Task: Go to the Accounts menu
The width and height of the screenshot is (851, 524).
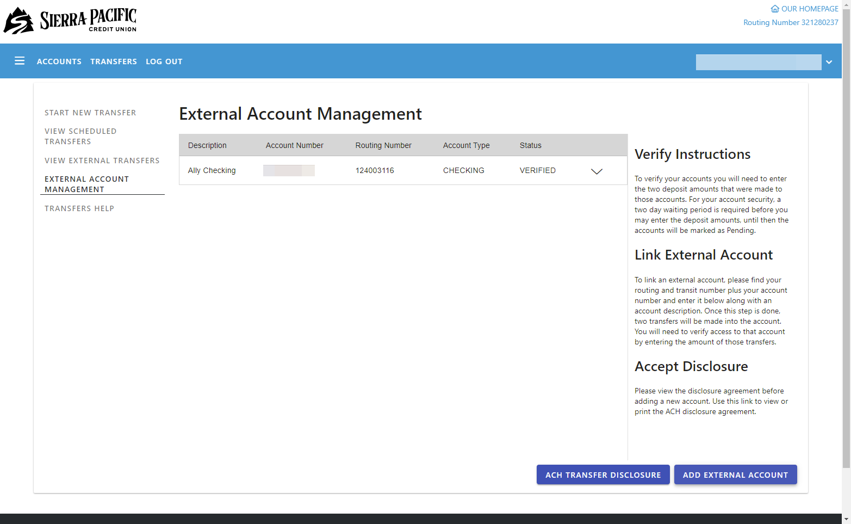Action: (59, 61)
